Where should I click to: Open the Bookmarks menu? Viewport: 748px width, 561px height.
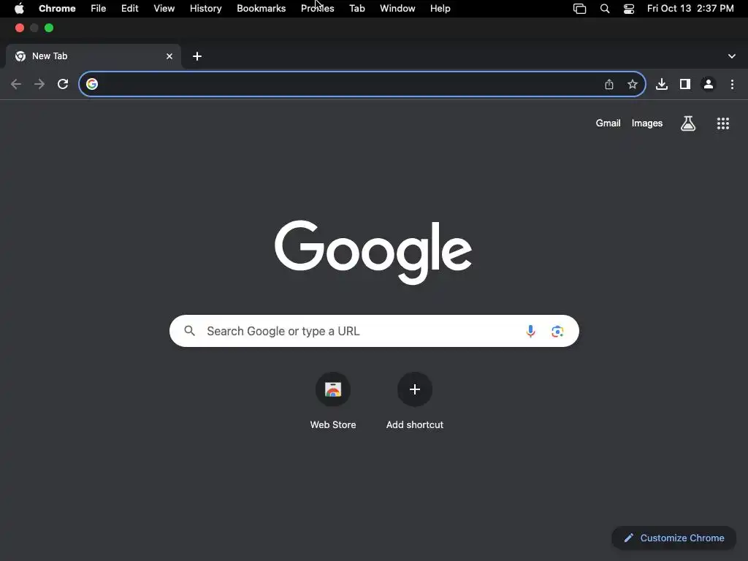[262, 9]
